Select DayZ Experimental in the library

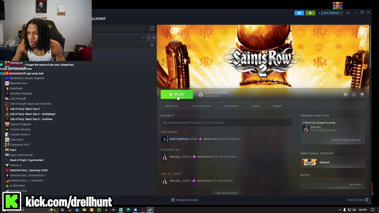pyautogui.click(x=21, y=155)
